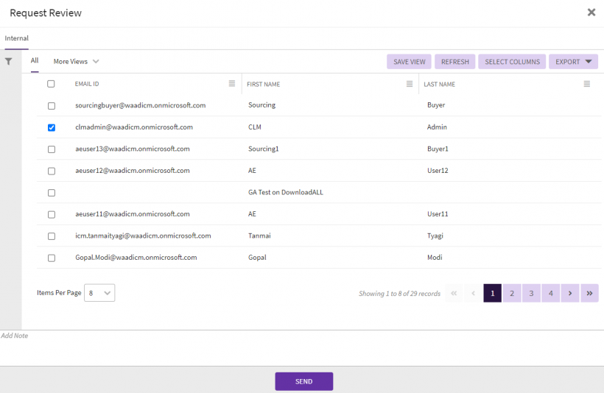
Task: Open Items Per Page dropdown
Action: click(99, 293)
